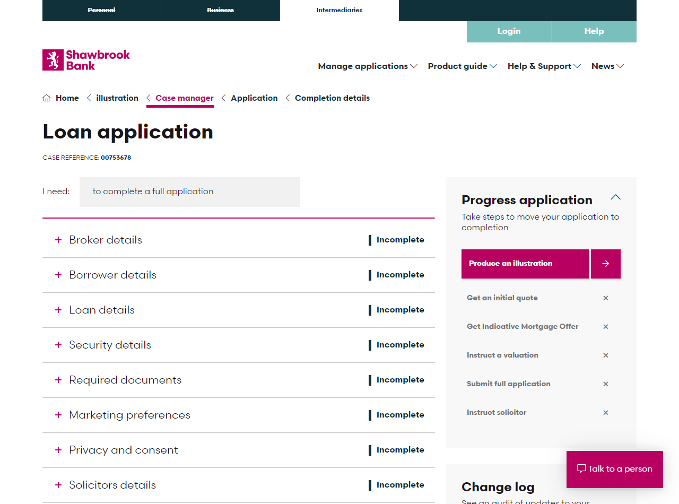Click the Login button

(509, 31)
